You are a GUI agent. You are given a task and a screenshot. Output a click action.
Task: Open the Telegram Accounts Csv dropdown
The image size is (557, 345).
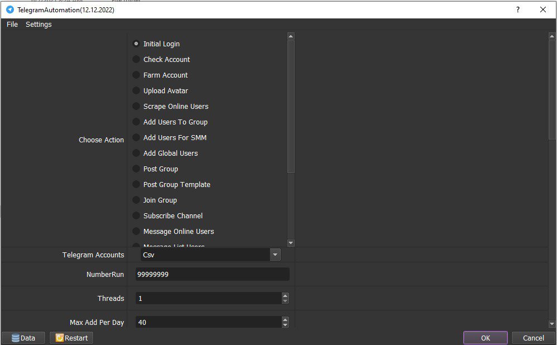[210, 255]
